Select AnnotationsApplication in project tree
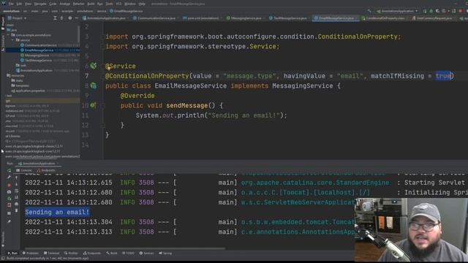Image resolution: width=468 pixels, height=263 pixels. point(37,70)
